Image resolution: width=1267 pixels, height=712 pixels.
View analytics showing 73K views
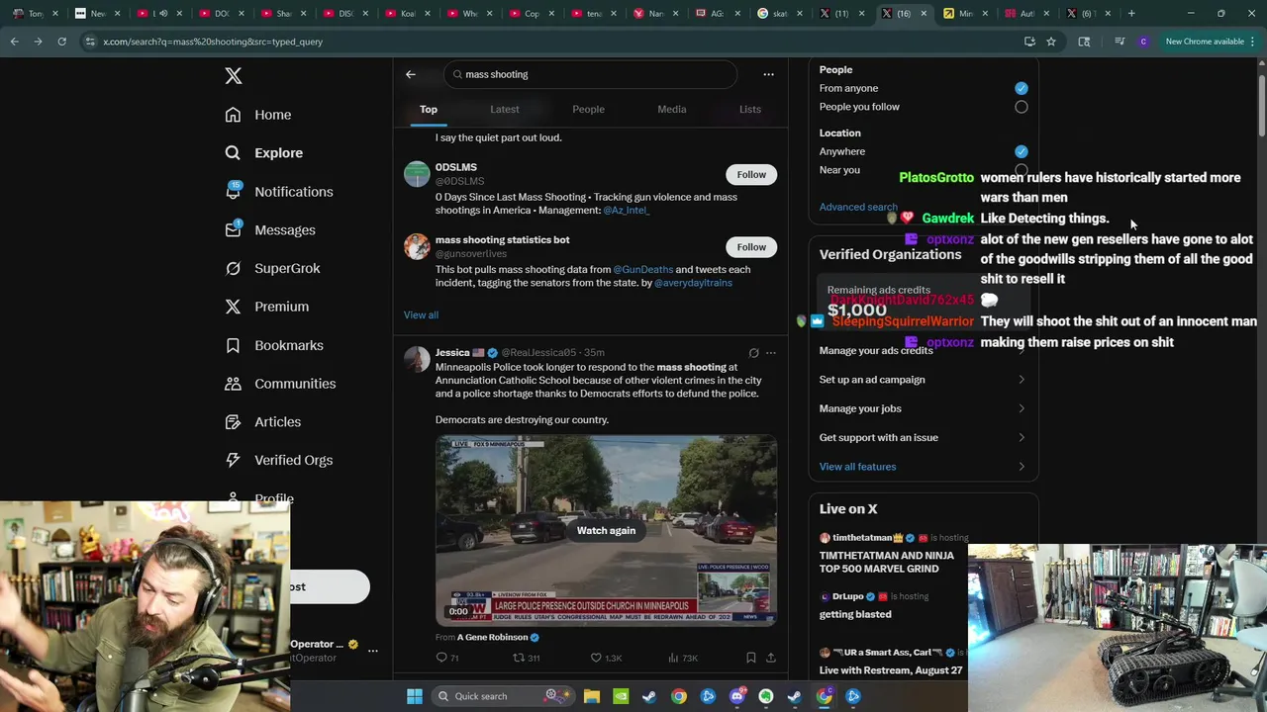point(683,658)
